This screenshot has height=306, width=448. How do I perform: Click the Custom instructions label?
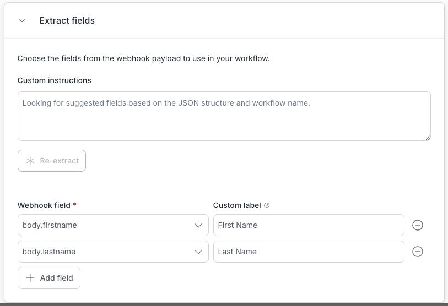point(54,80)
